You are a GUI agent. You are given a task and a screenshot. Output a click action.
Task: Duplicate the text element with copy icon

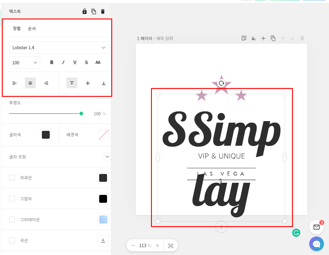pyautogui.click(x=94, y=11)
